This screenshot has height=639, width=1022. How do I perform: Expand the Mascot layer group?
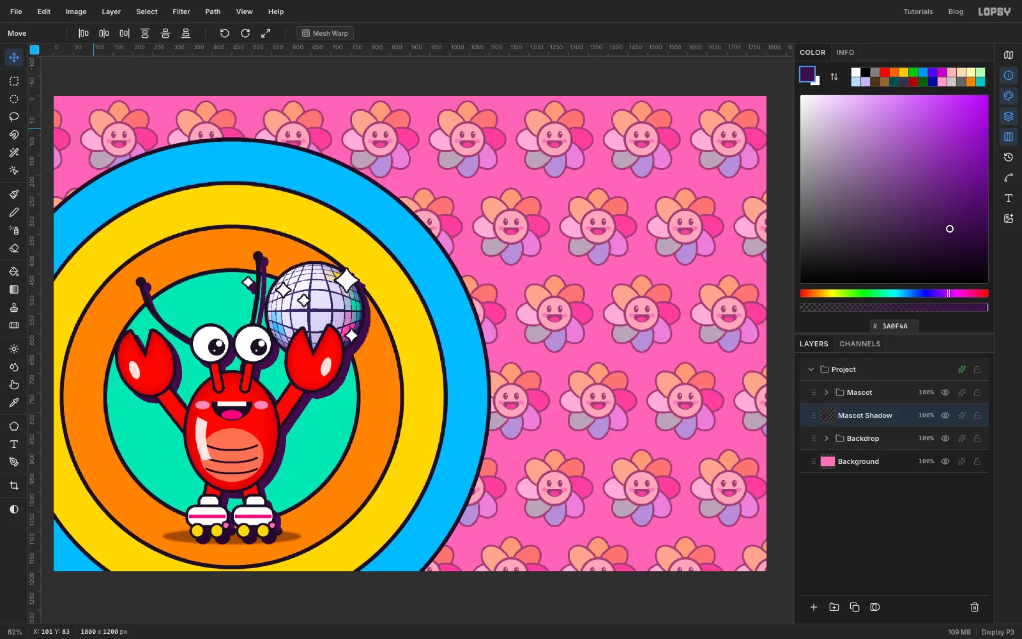(x=827, y=392)
